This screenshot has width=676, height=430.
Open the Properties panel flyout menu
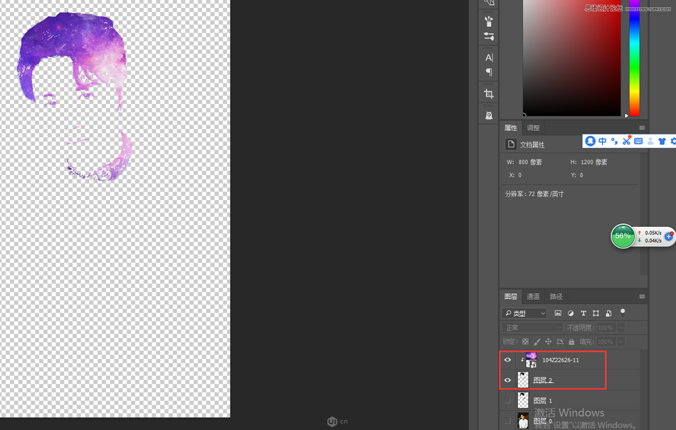click(642, 127)
